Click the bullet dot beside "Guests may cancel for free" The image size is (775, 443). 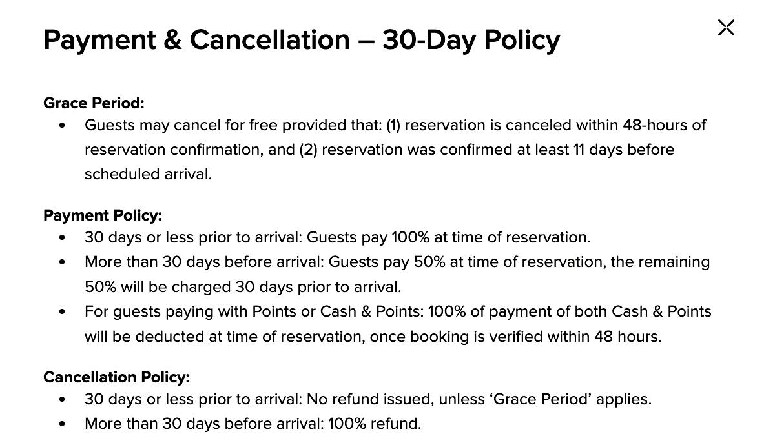(62, 126)
